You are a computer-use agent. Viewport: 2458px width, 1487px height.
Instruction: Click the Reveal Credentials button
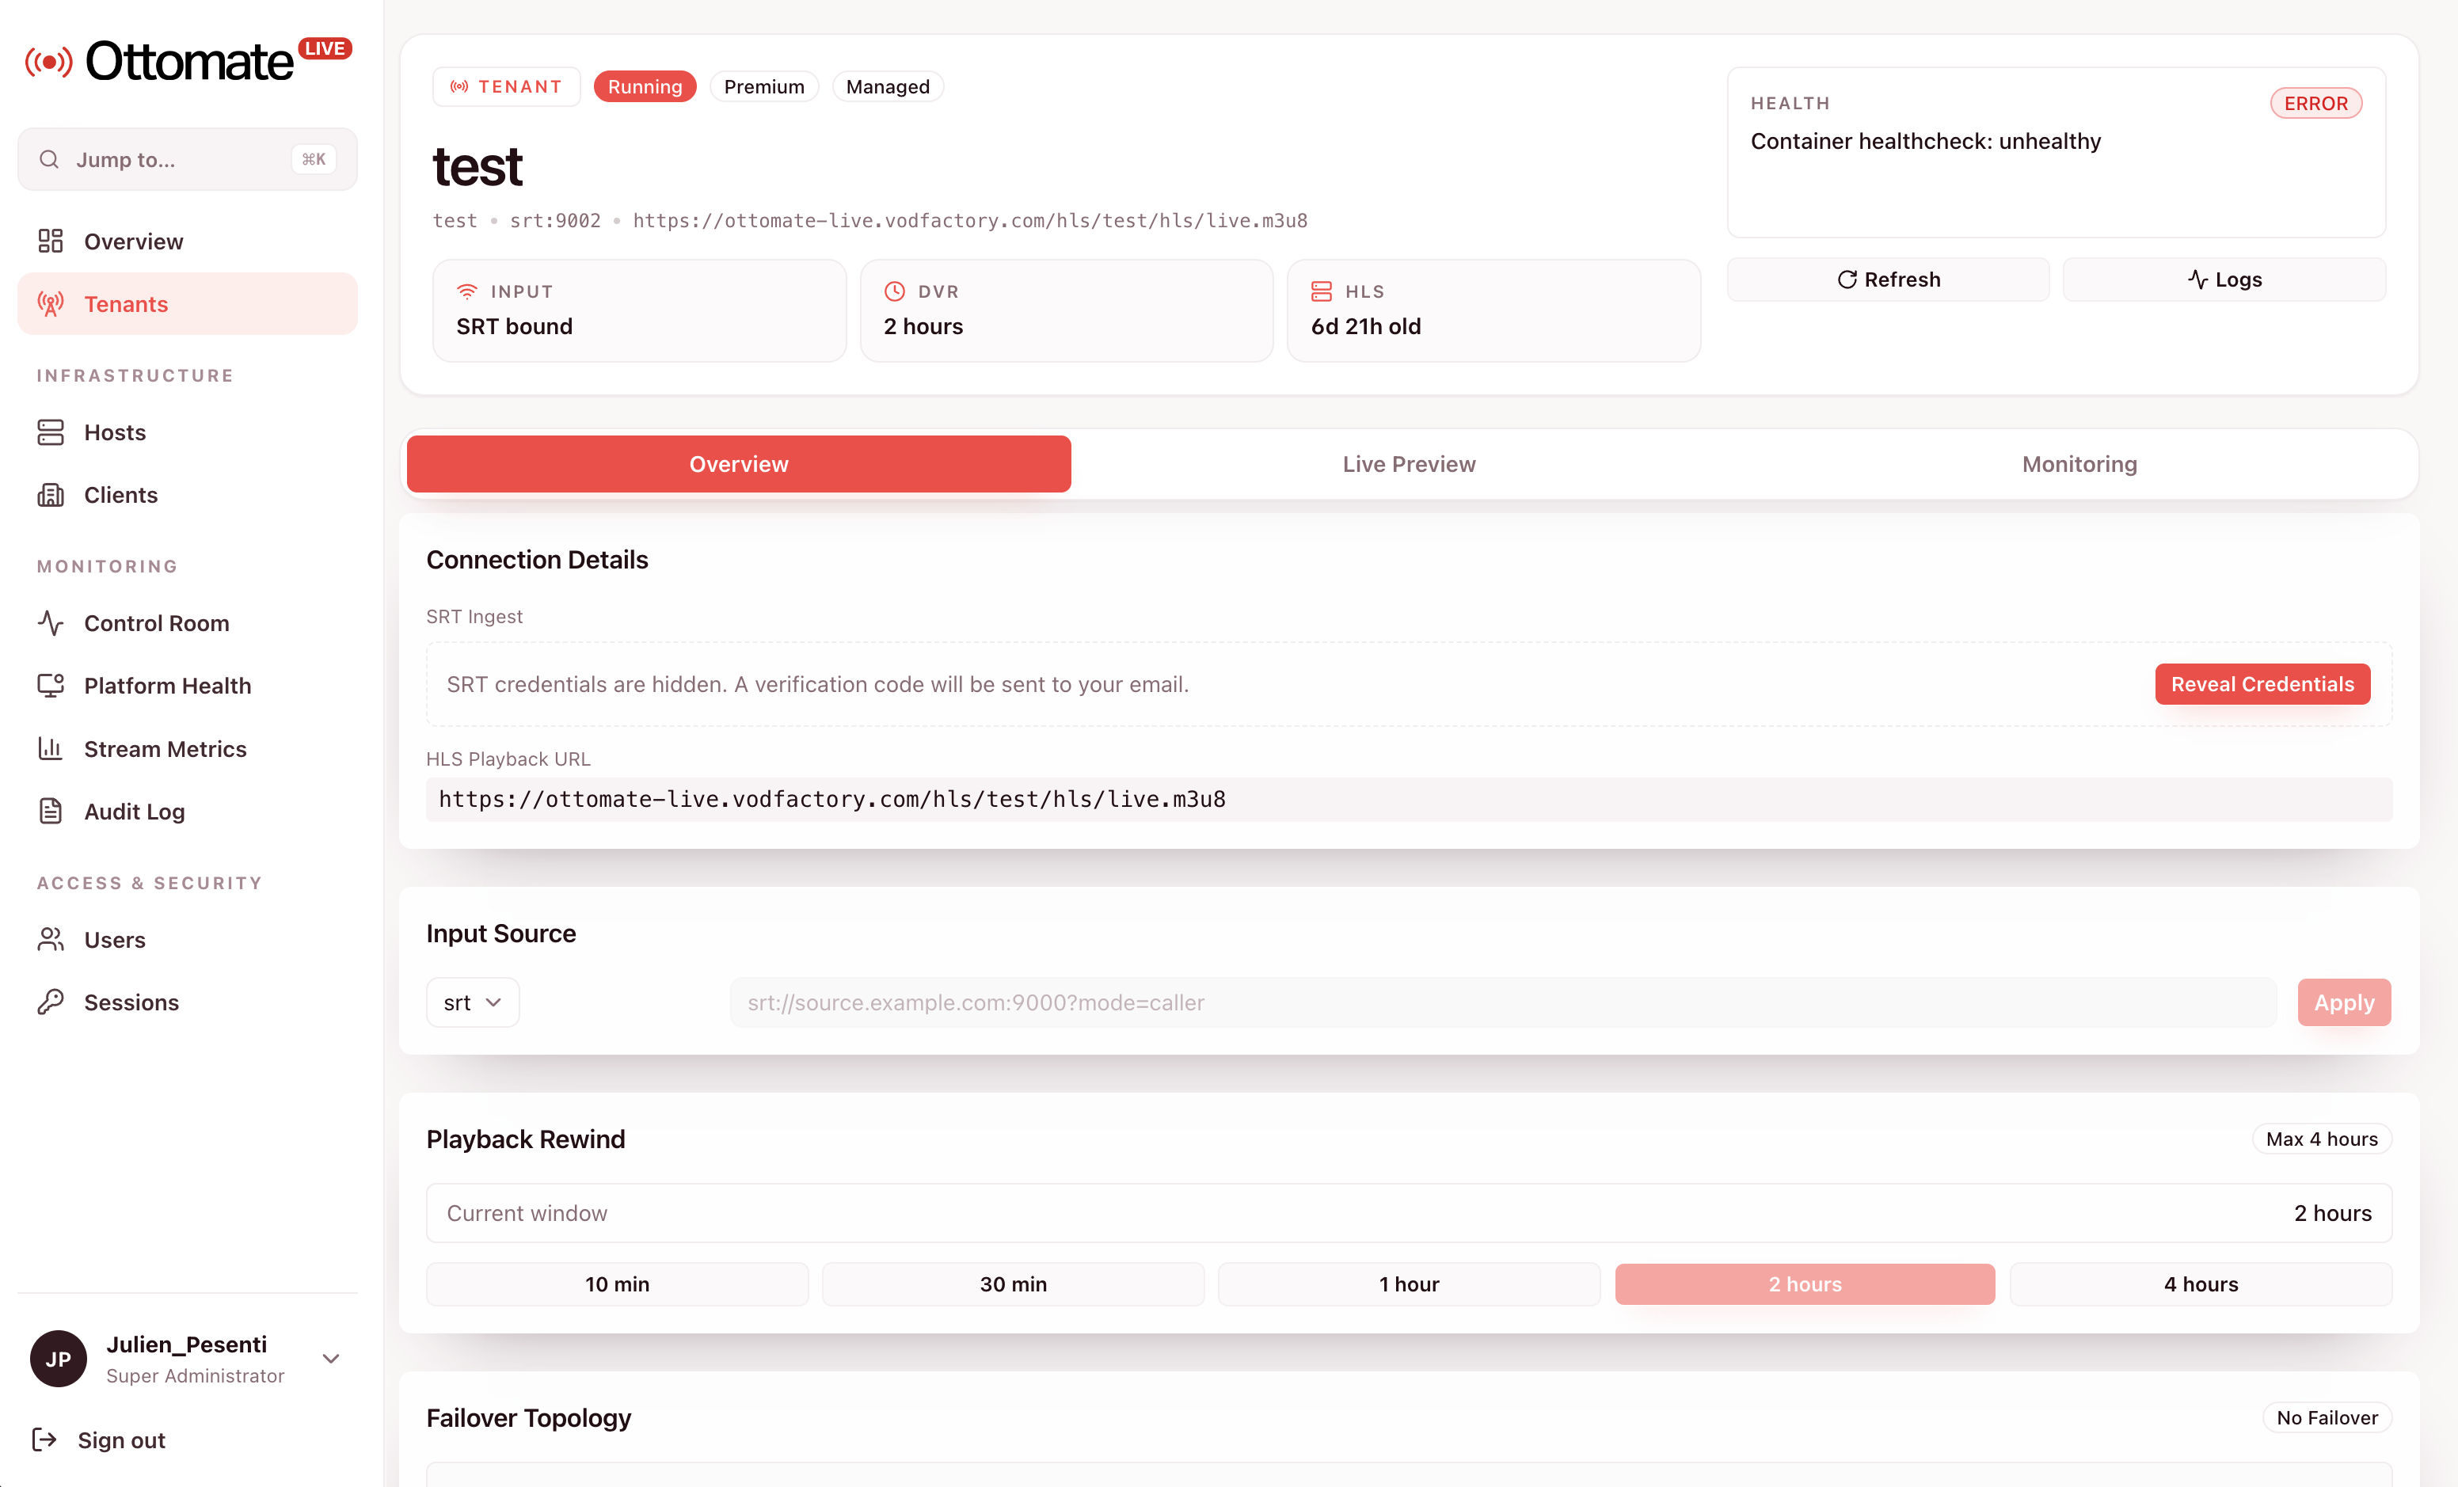click(2262, 684)
